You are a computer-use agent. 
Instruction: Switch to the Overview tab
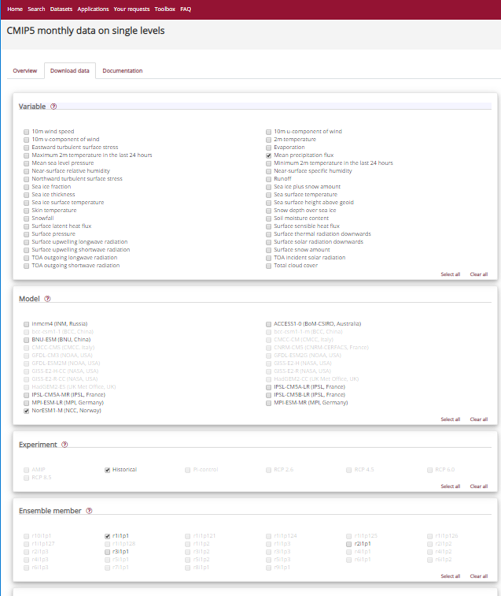pyautogui.click(x=25, y=71)
